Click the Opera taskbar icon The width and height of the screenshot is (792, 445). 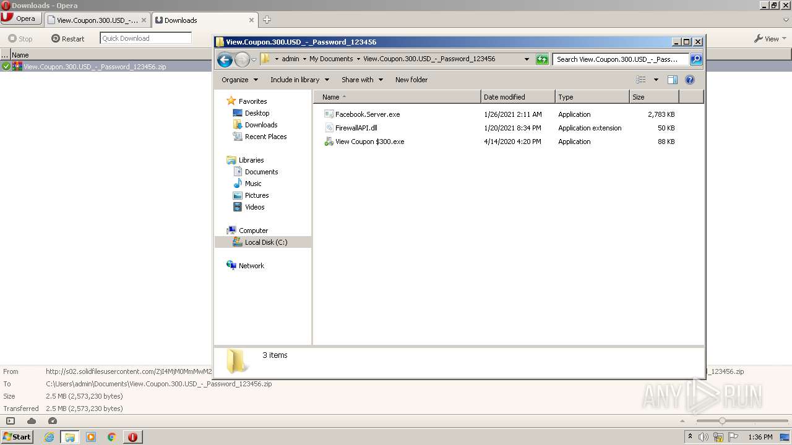point(132,437)
